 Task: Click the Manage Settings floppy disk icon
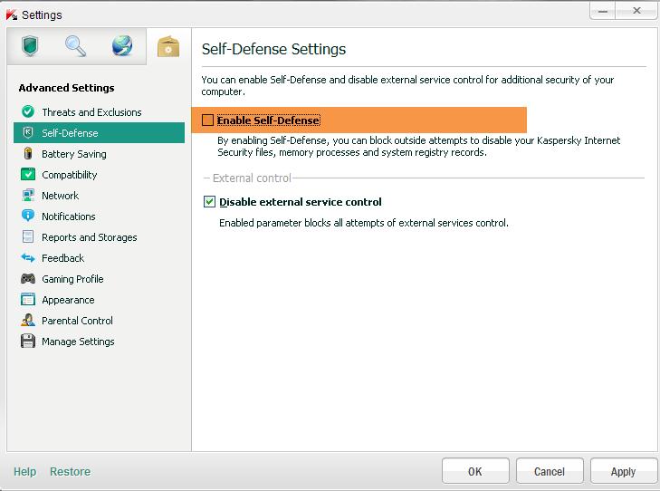coord(28,342)
